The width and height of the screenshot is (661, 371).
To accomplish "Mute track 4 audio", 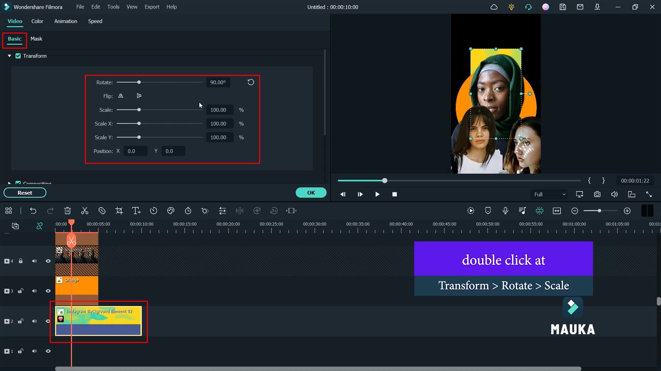I will pyautogui.click(x=34, y=261).
